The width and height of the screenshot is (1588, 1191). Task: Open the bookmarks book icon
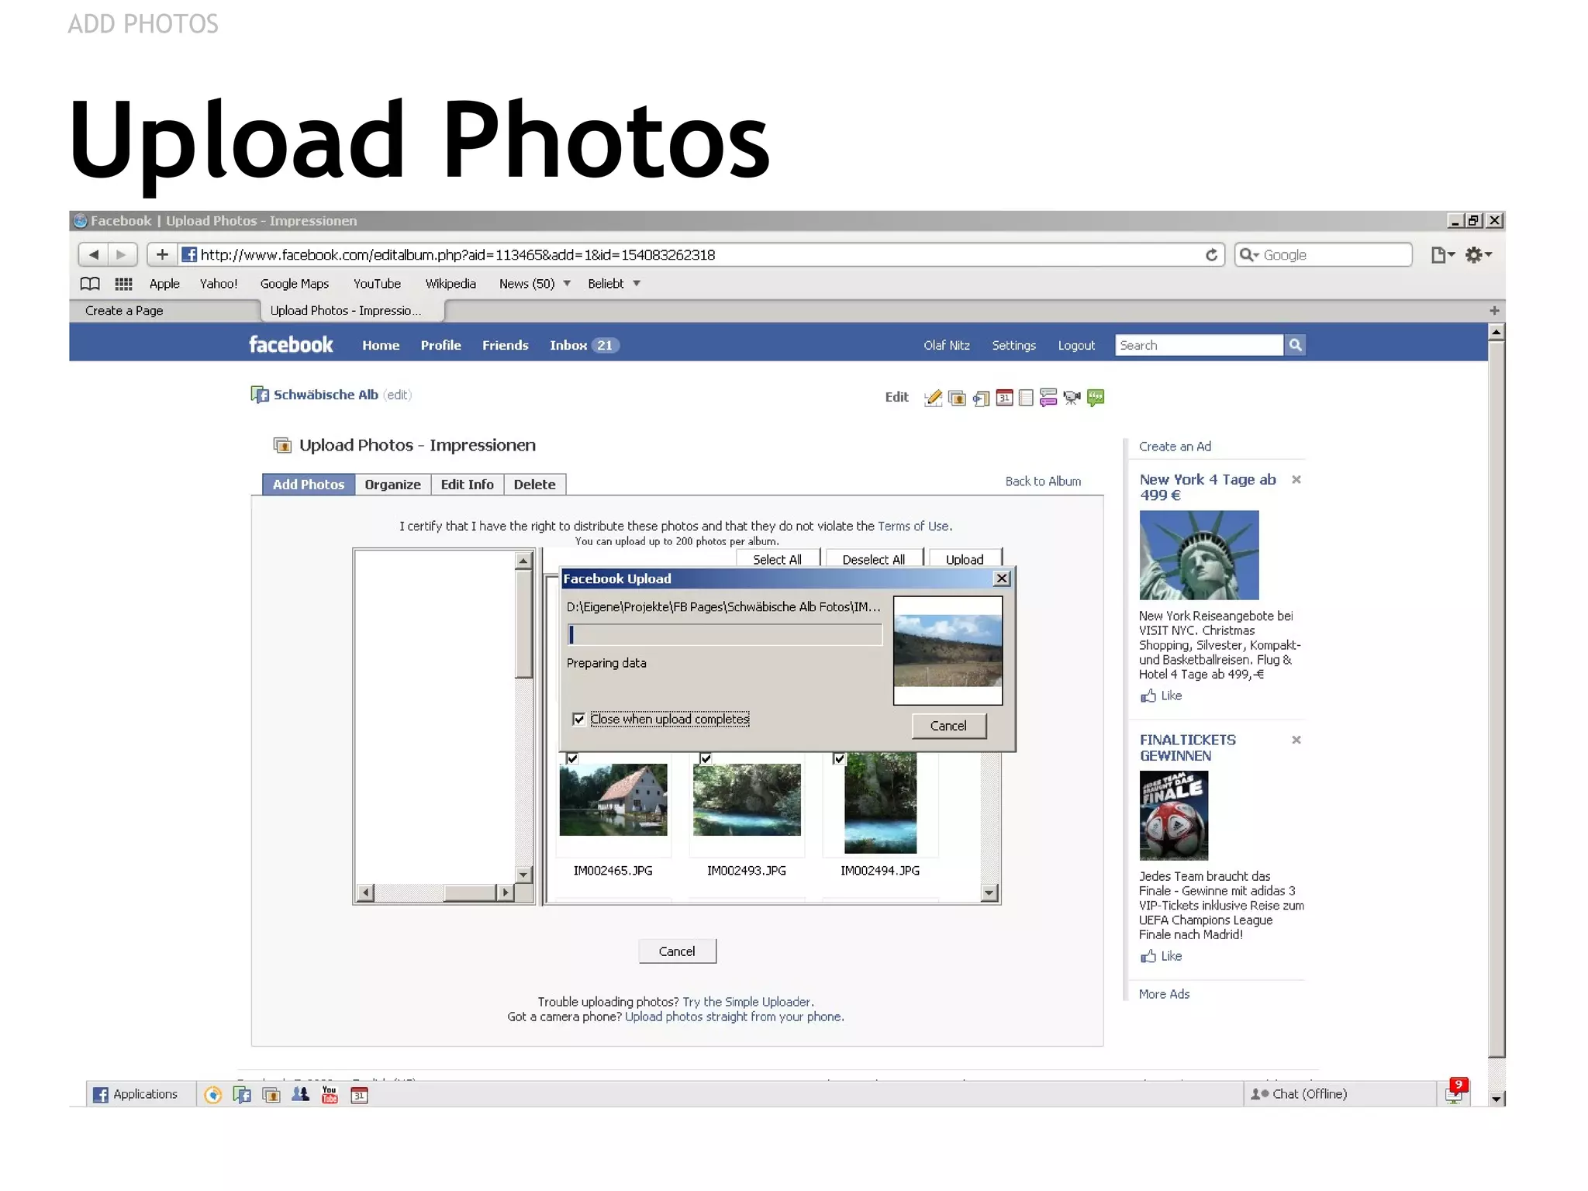tap(91, 284)
